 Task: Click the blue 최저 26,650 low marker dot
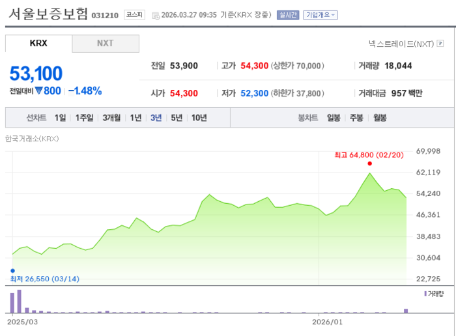pos(12,270)
